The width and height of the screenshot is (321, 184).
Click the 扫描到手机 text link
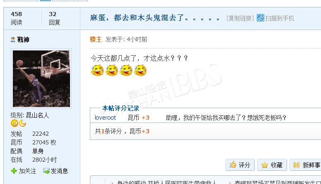coord(280,19)
